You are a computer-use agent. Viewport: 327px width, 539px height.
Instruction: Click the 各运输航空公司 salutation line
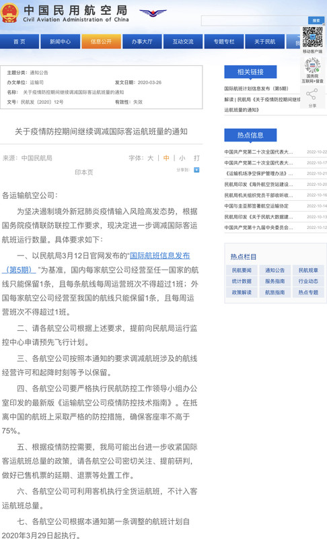coord(30,195)
